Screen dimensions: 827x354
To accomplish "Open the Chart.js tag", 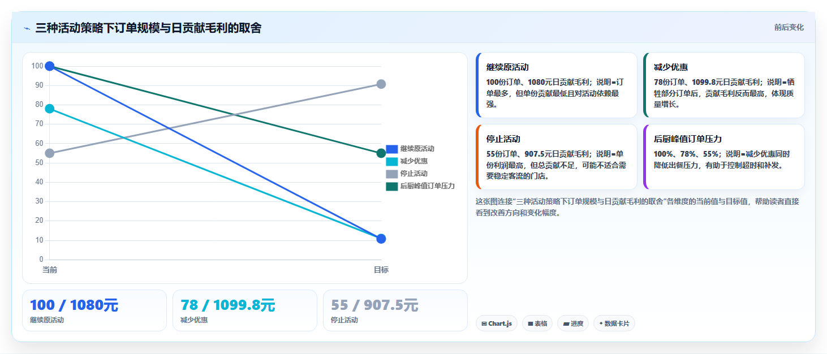I will (x=497, y=323).
